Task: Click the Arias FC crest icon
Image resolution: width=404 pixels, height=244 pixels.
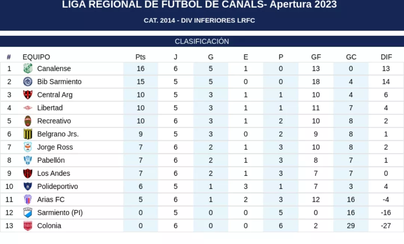Action: [28, 200]
